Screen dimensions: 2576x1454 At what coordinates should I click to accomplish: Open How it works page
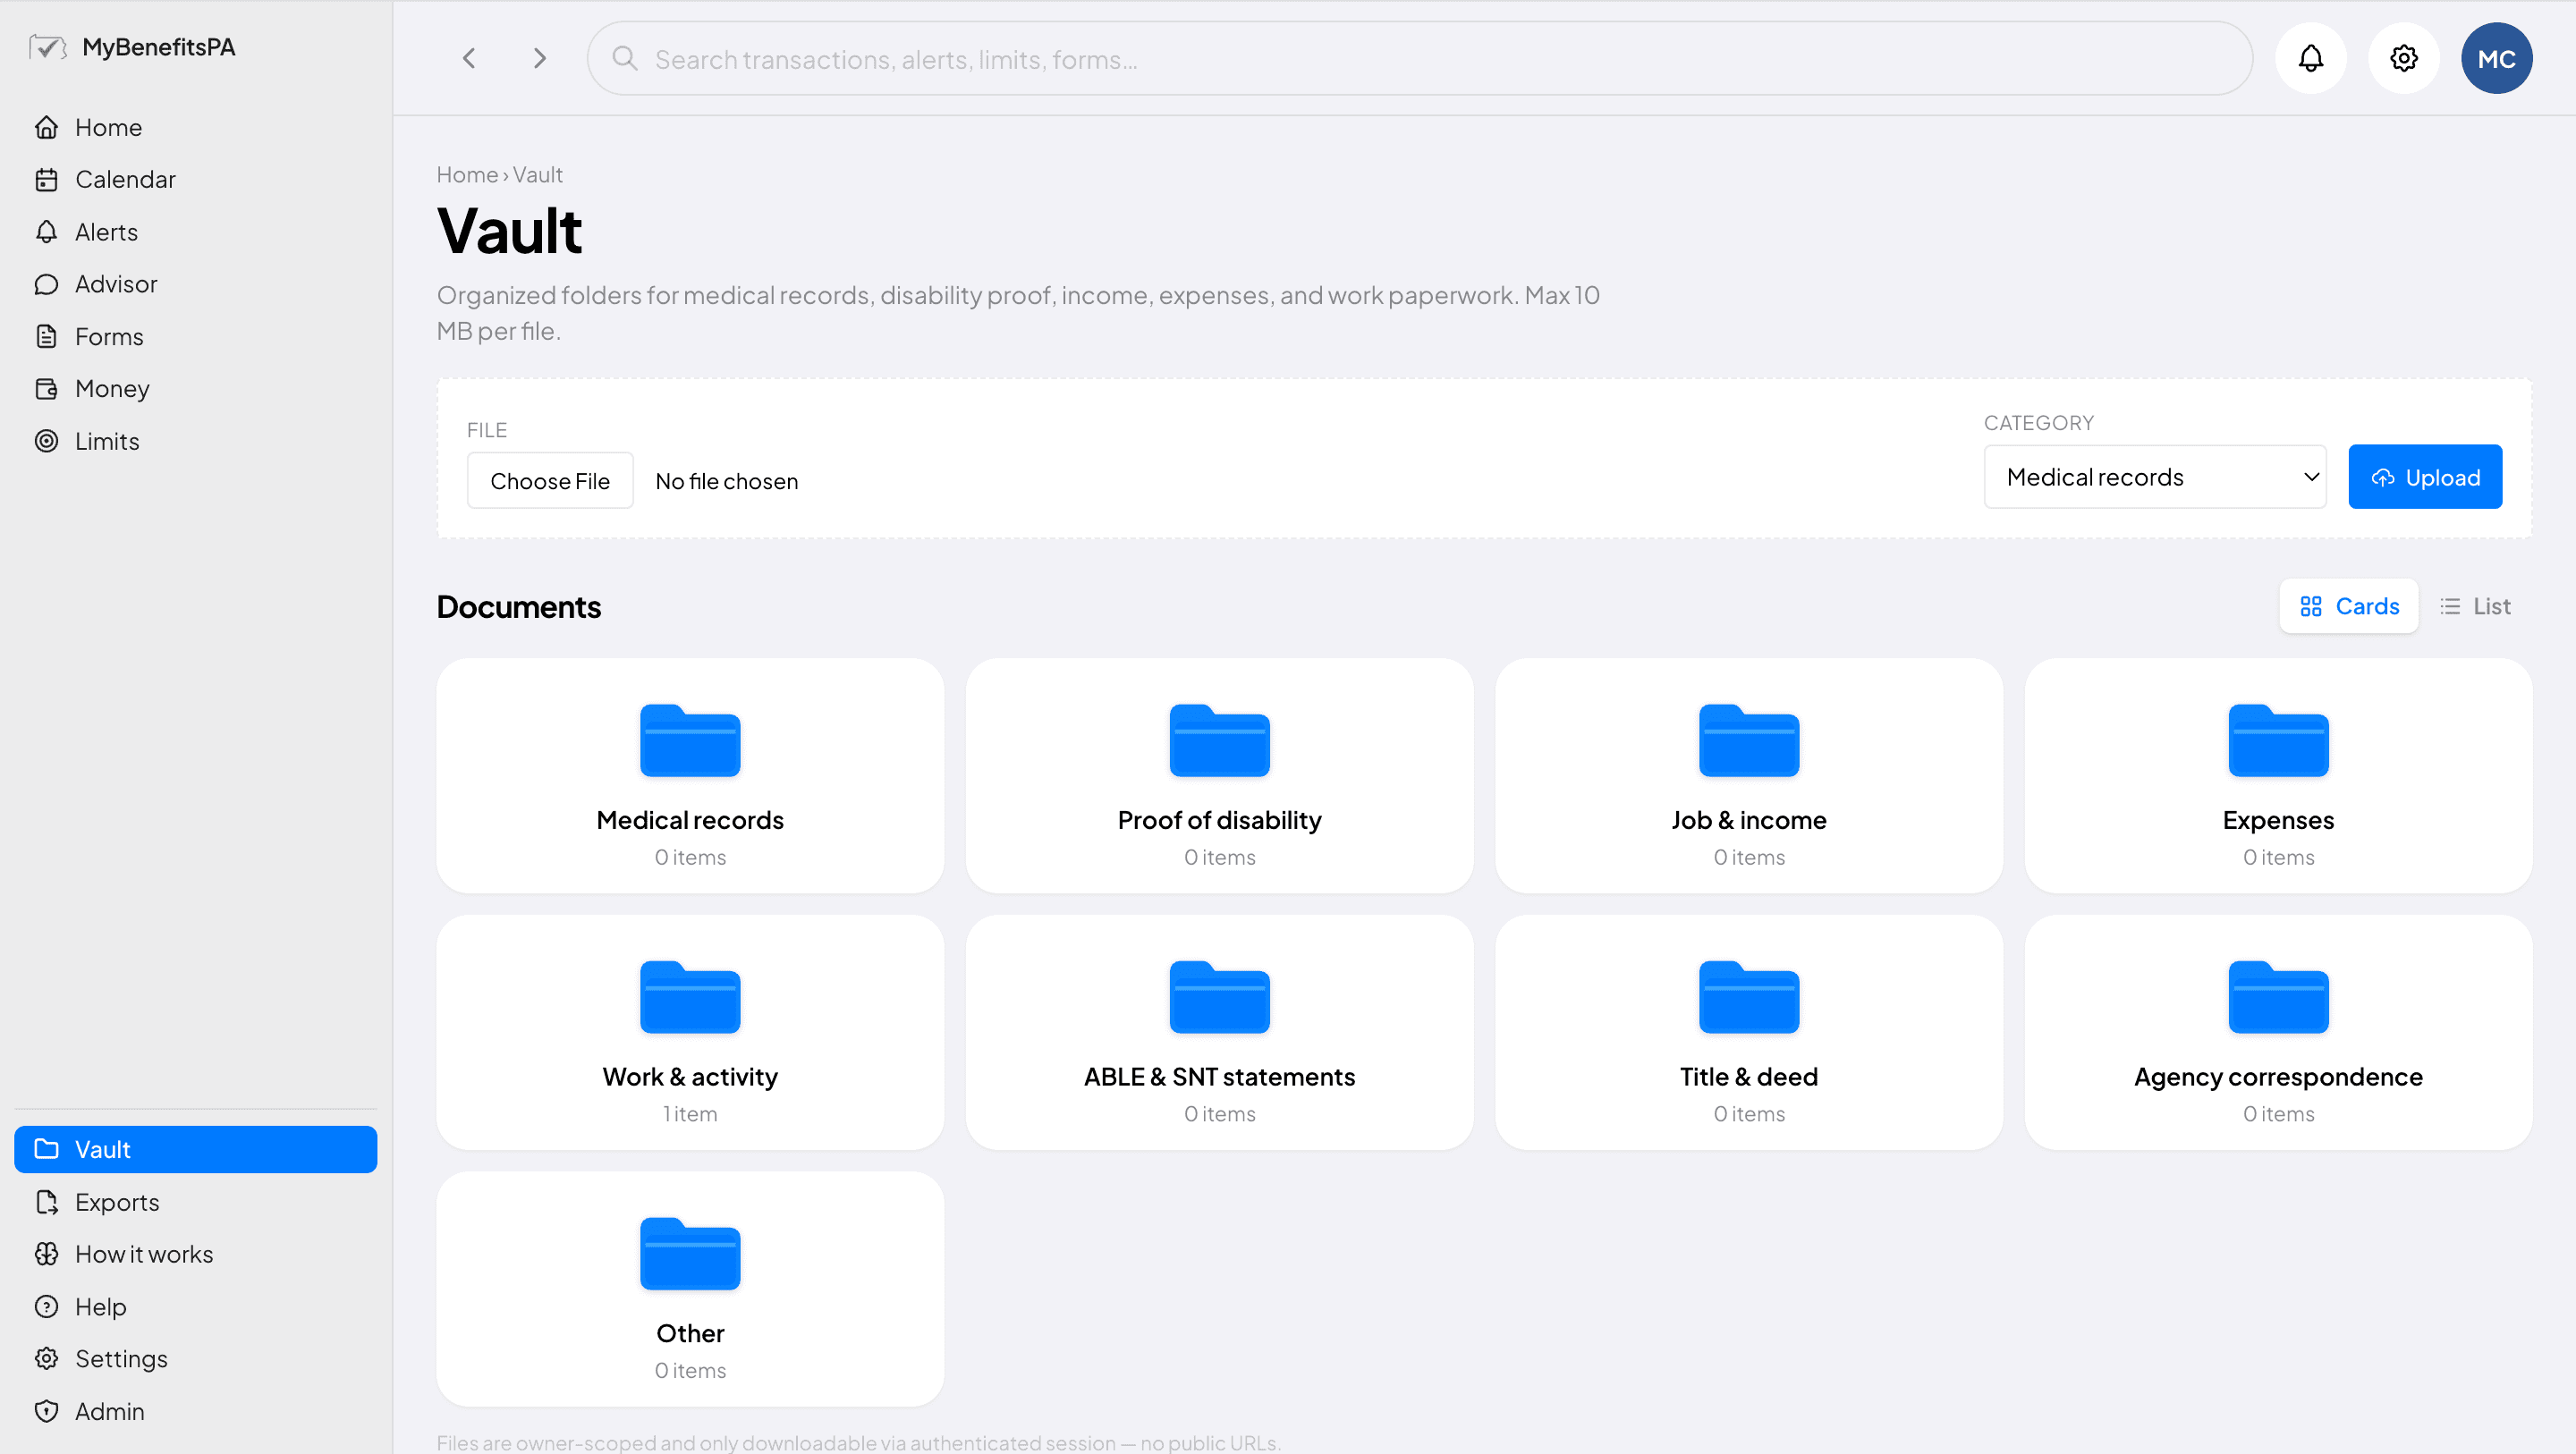pyautogui.click(x=195, y=1254)
